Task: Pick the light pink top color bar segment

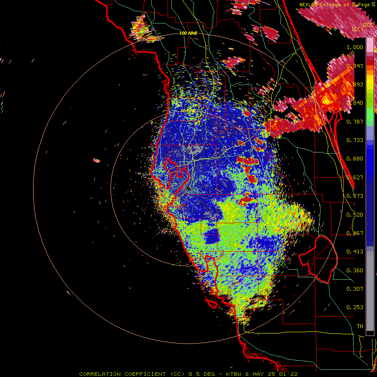Action: coord(370,44)
